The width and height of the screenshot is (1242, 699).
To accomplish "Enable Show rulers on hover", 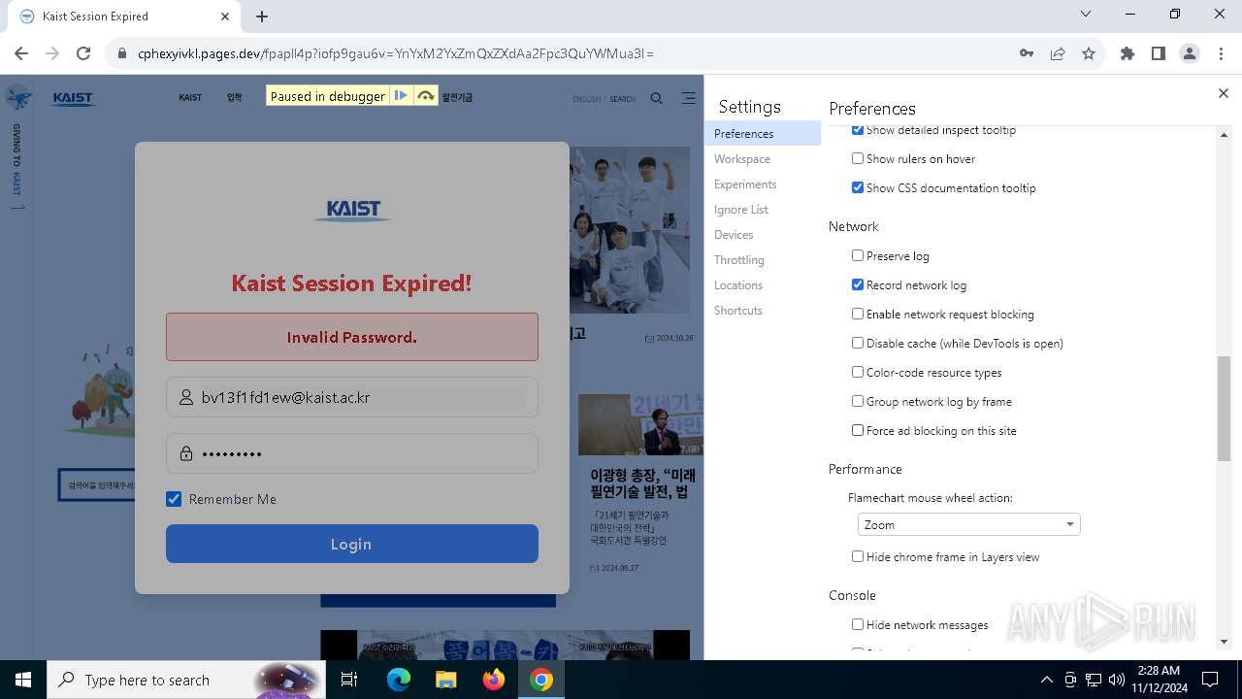I will [x=858, y=158].
